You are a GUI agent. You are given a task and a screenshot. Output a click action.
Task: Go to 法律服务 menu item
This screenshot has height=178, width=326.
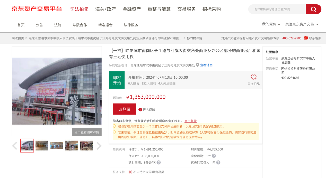coord(131,25)
